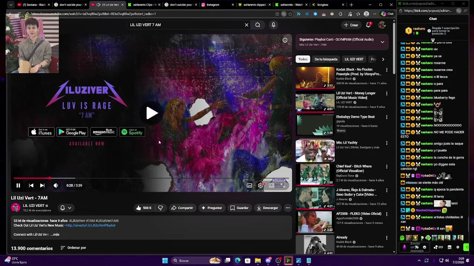474x266 pixels.
Task: Toggle the channel notification bell dropdown
Action: click(66, 208)
